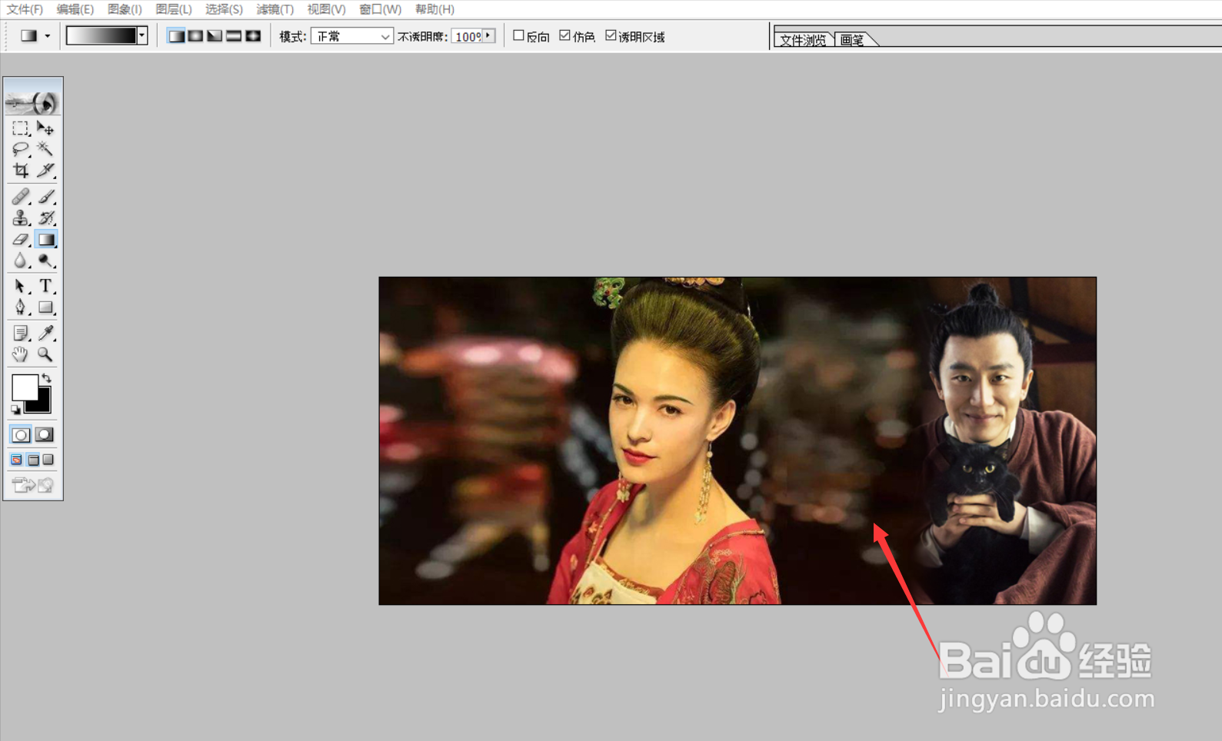1222x741 pixels.
Task: Select the Slice tool
Action: pos(45,170)
